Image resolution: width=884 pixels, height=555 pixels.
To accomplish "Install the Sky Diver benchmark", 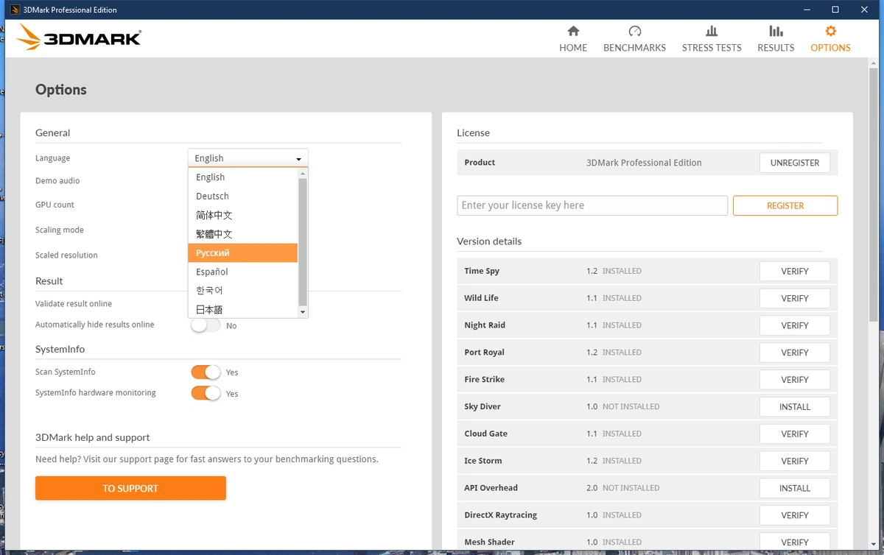I will coord(795,406).
